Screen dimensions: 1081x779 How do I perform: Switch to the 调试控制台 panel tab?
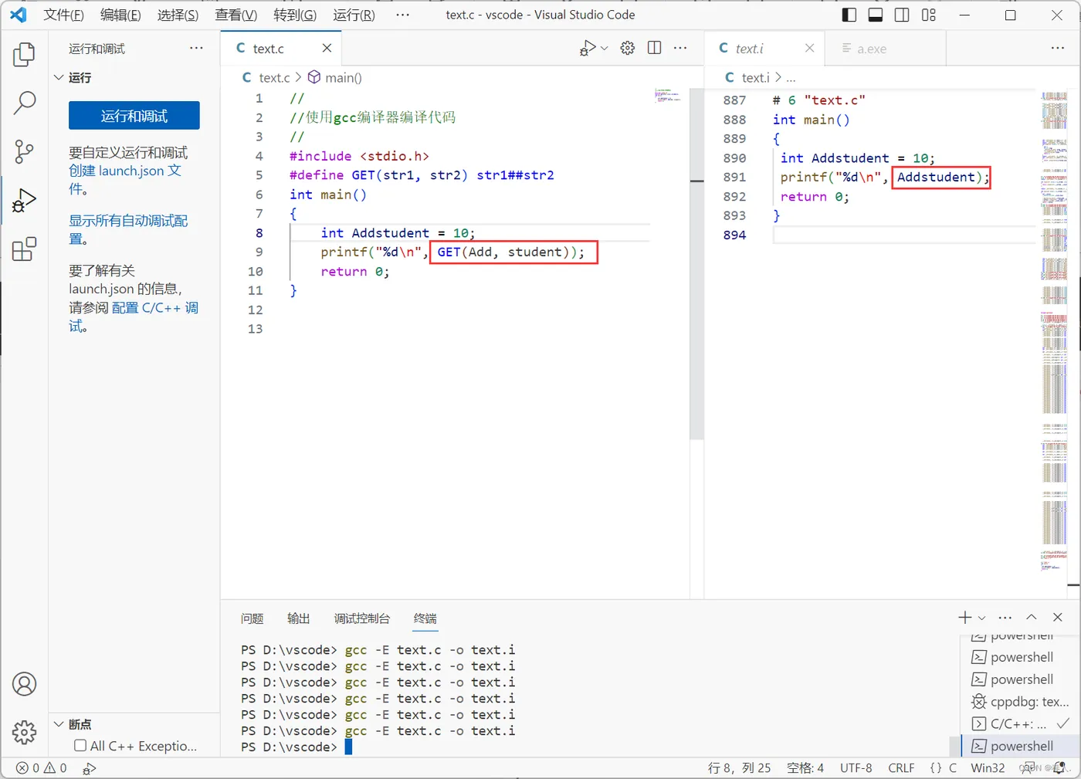pos(361,618)
